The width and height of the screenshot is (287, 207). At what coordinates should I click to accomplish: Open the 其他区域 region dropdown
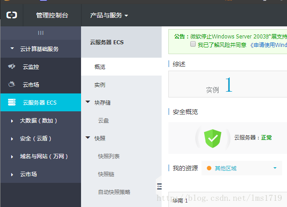[241, 168]
